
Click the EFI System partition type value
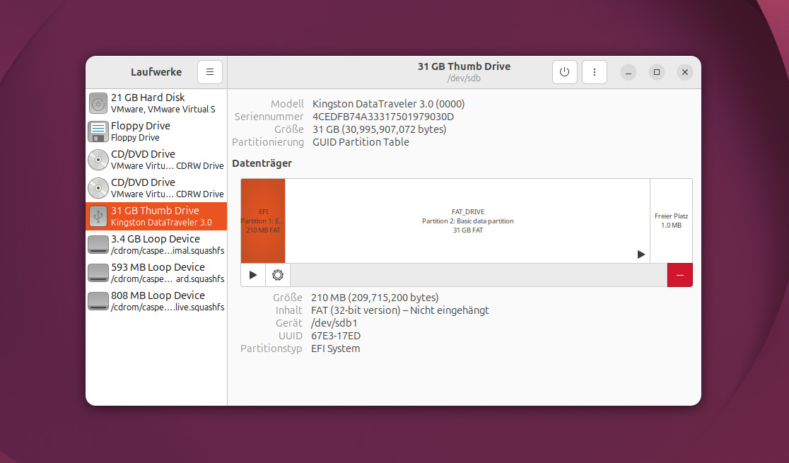336,348
